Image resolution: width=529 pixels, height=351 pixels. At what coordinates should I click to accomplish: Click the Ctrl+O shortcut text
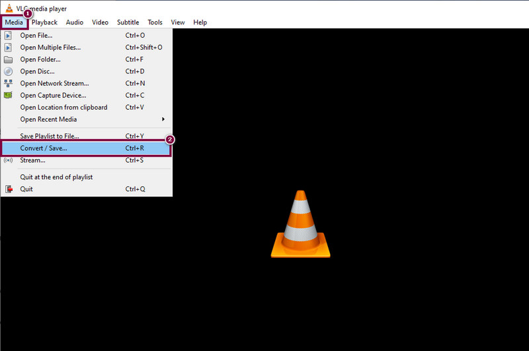point(135,36)
